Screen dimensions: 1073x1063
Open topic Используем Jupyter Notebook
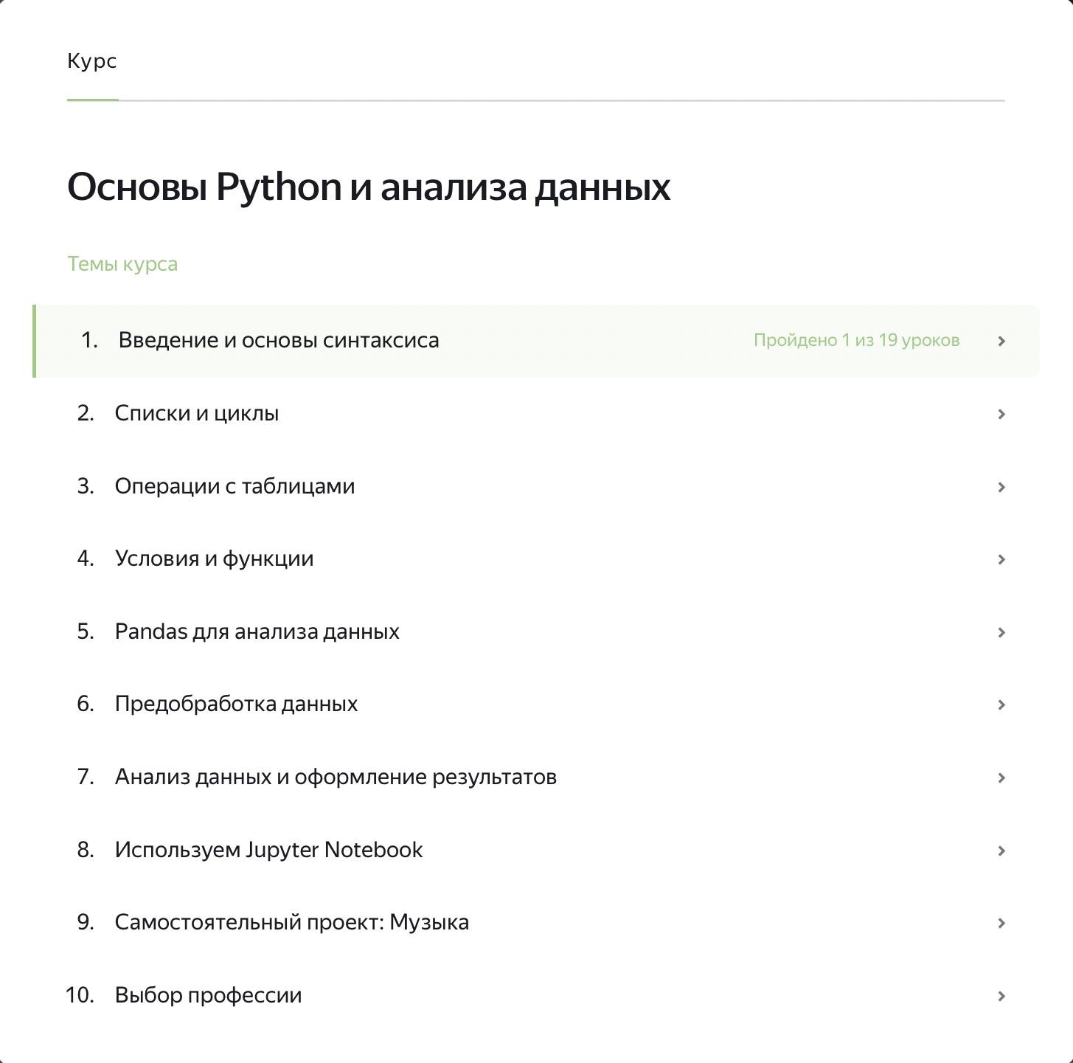[x=536, y=851]
